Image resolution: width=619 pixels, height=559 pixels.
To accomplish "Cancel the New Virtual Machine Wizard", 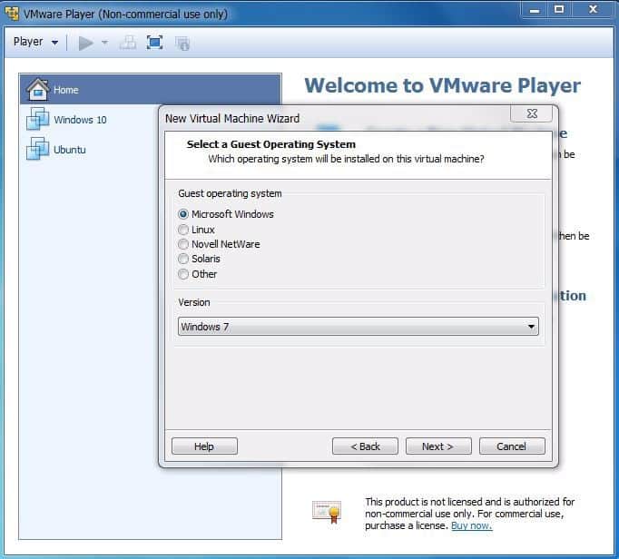I will point(512,446).
